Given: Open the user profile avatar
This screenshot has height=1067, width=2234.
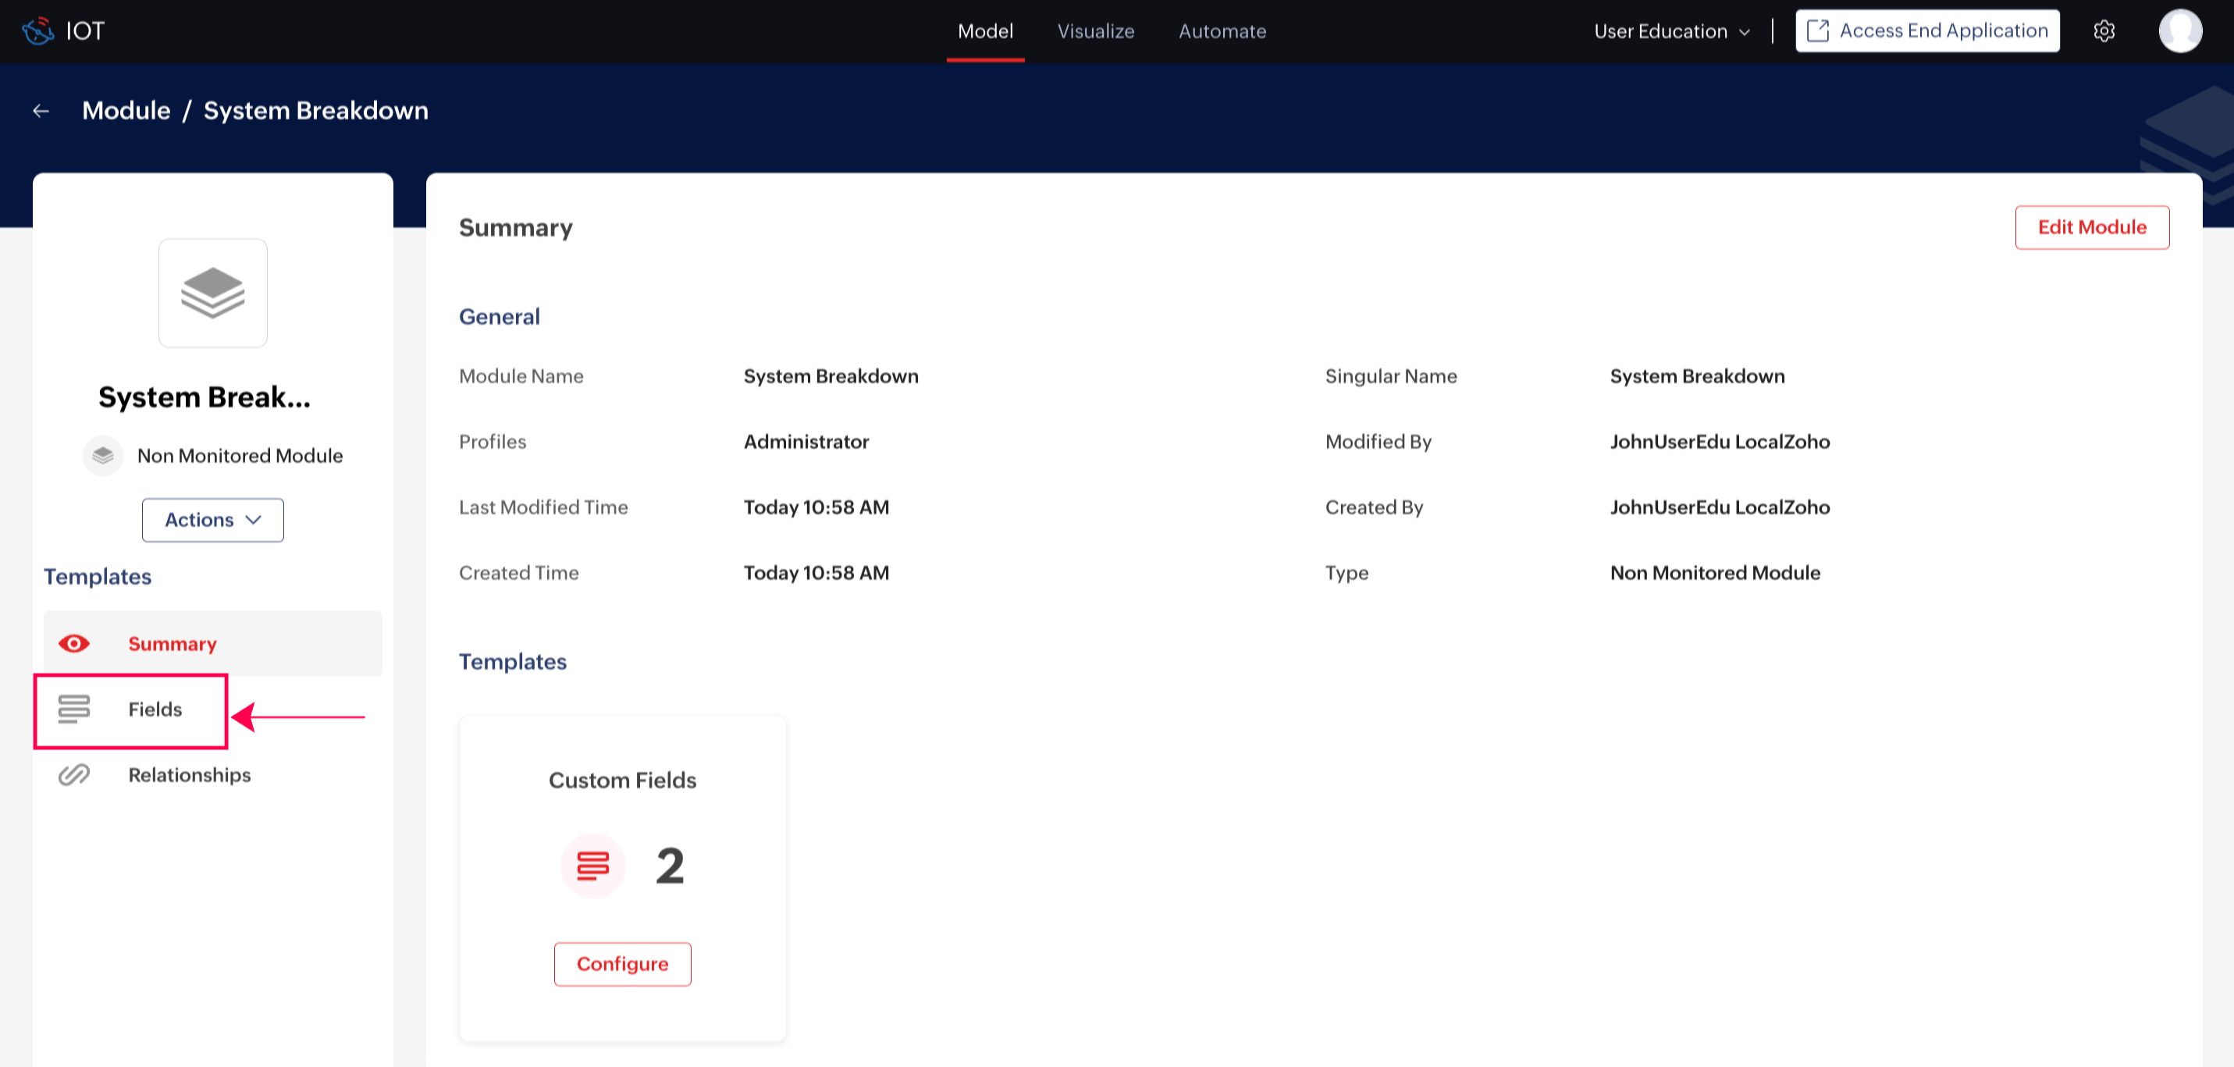Looking at the screenshot, I should pos(2179,31).
